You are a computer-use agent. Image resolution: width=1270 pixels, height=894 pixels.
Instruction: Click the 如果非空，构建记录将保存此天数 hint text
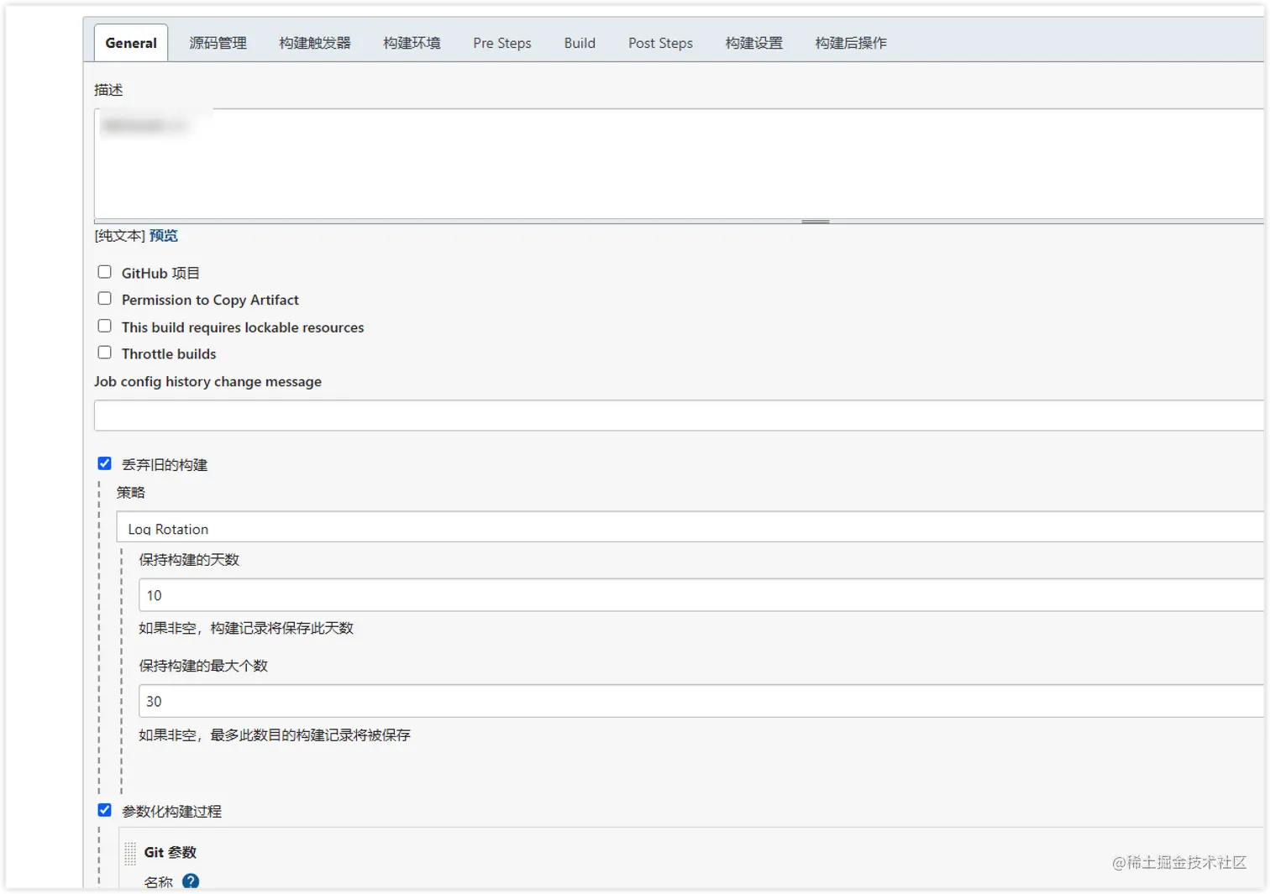(246, 628)
